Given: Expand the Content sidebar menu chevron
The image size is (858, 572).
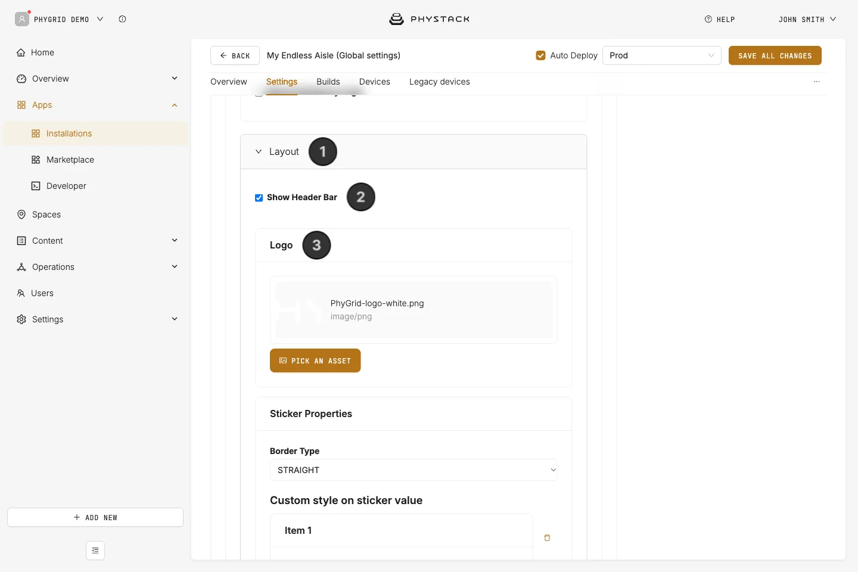Looking at the screenshot, I should [x=175, y=240].
